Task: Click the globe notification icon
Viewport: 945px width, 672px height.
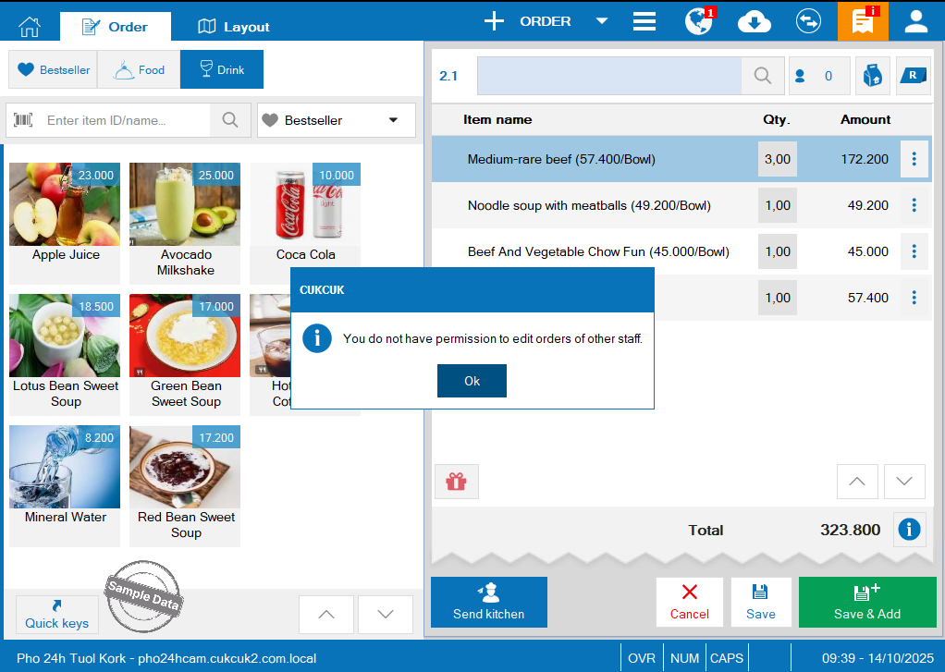Action: pyautogui.click(x=699, y=21)
